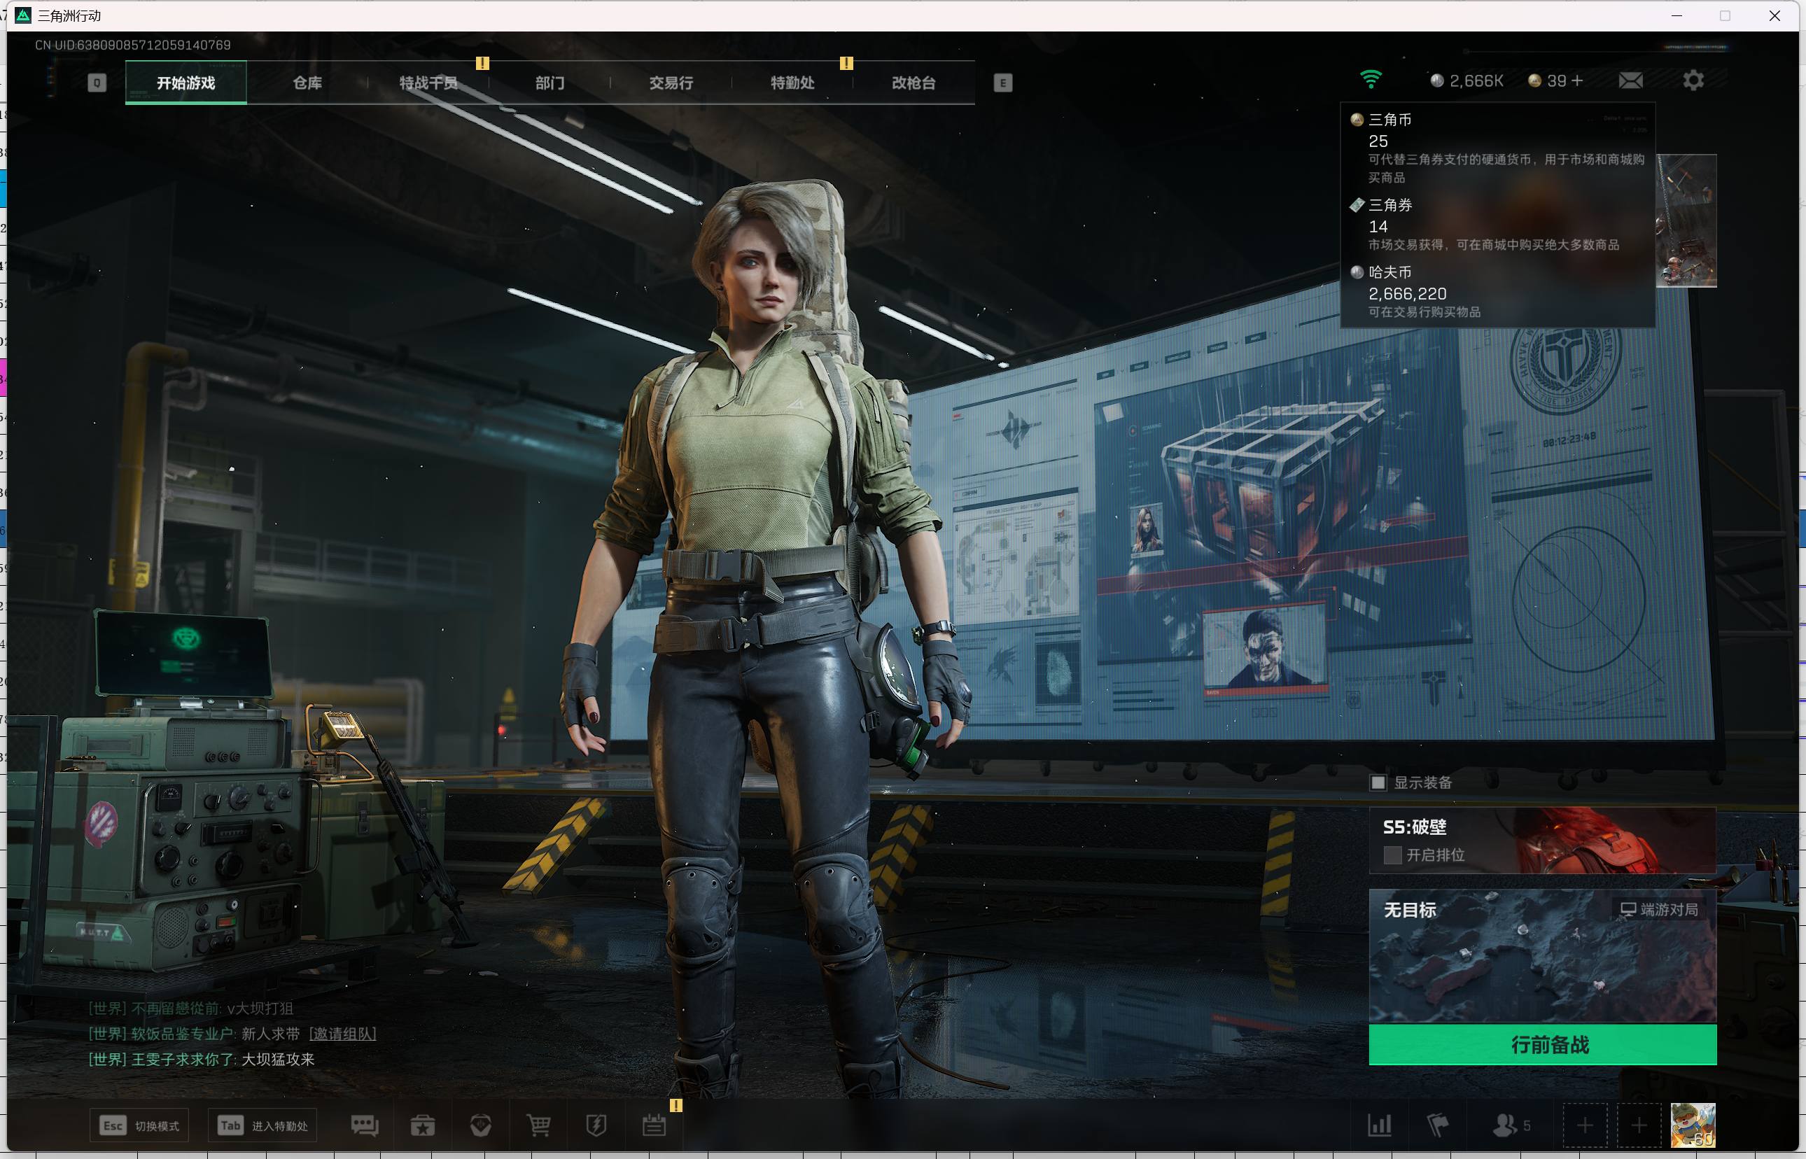Open the lightning shield icon

point(596,1125)
